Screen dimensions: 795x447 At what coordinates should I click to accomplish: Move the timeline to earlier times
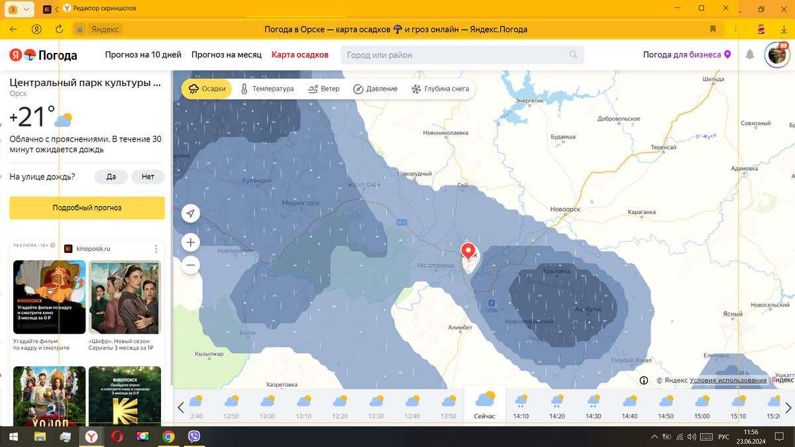click(181, 407)
